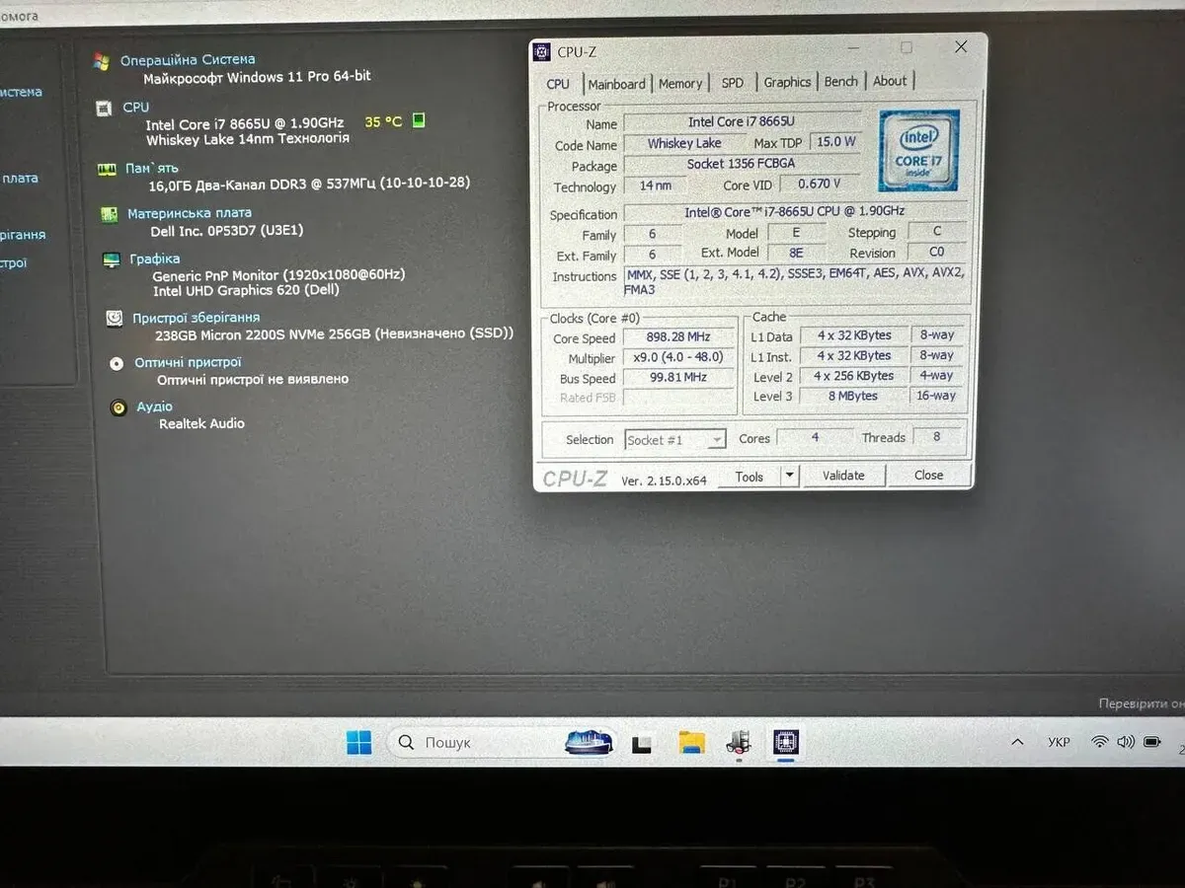The image size is (1185, 888).
Task: Click the Close button in CPU-Z
Action: click(928, 476)
